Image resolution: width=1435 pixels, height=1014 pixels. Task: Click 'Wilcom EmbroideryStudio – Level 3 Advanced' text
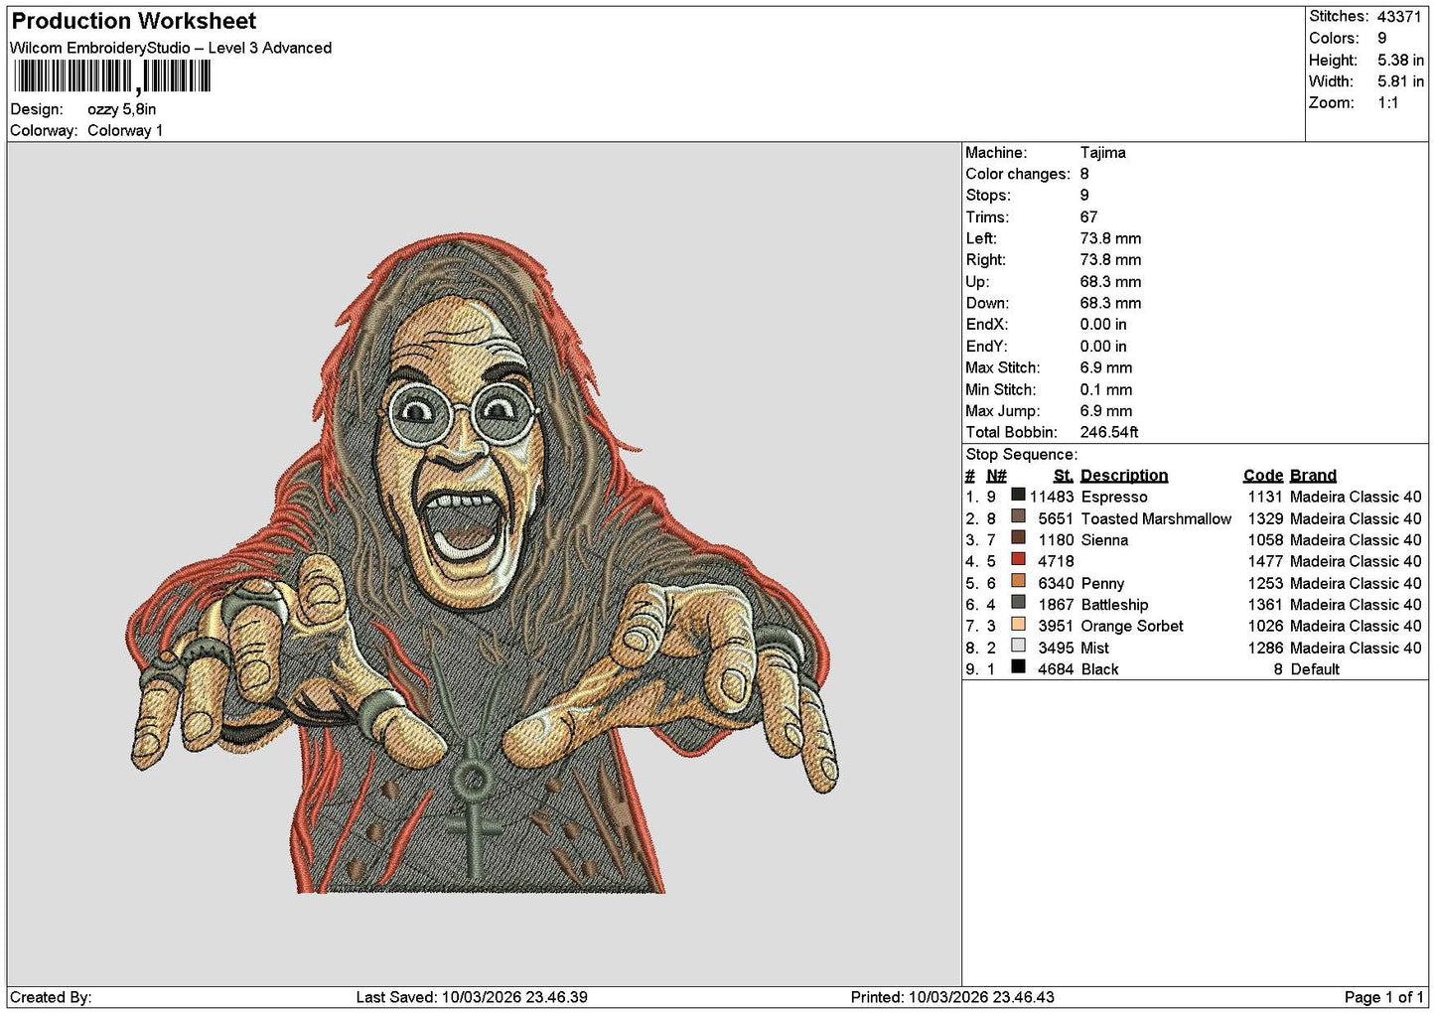point(171,48)
